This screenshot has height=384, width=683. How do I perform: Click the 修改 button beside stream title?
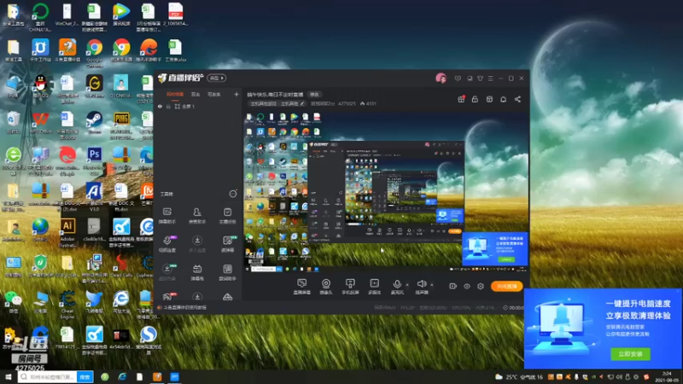click(314, 95)
